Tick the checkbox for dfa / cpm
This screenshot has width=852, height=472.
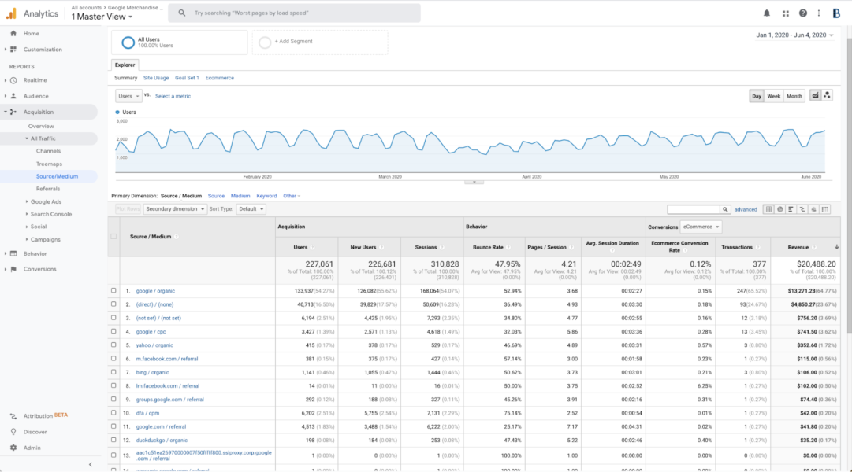113,413
